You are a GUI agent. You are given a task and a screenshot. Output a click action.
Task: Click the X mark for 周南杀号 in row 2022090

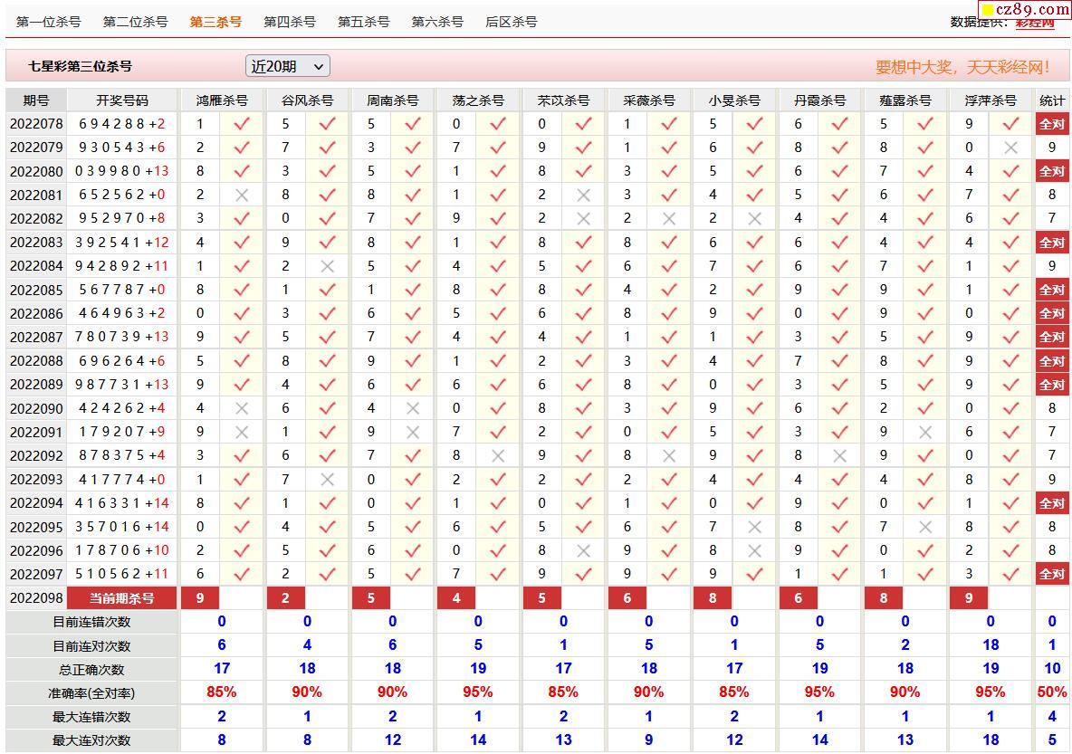pyautogui.click(x=412, y=408)
